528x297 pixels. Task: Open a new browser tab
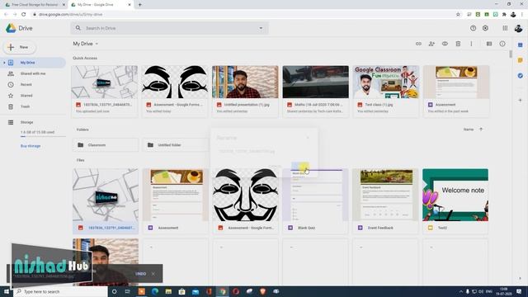139,5
